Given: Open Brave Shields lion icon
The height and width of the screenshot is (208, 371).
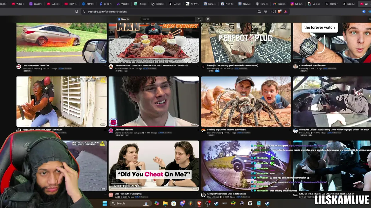Looking at the screenshot, I should [279, 12].
